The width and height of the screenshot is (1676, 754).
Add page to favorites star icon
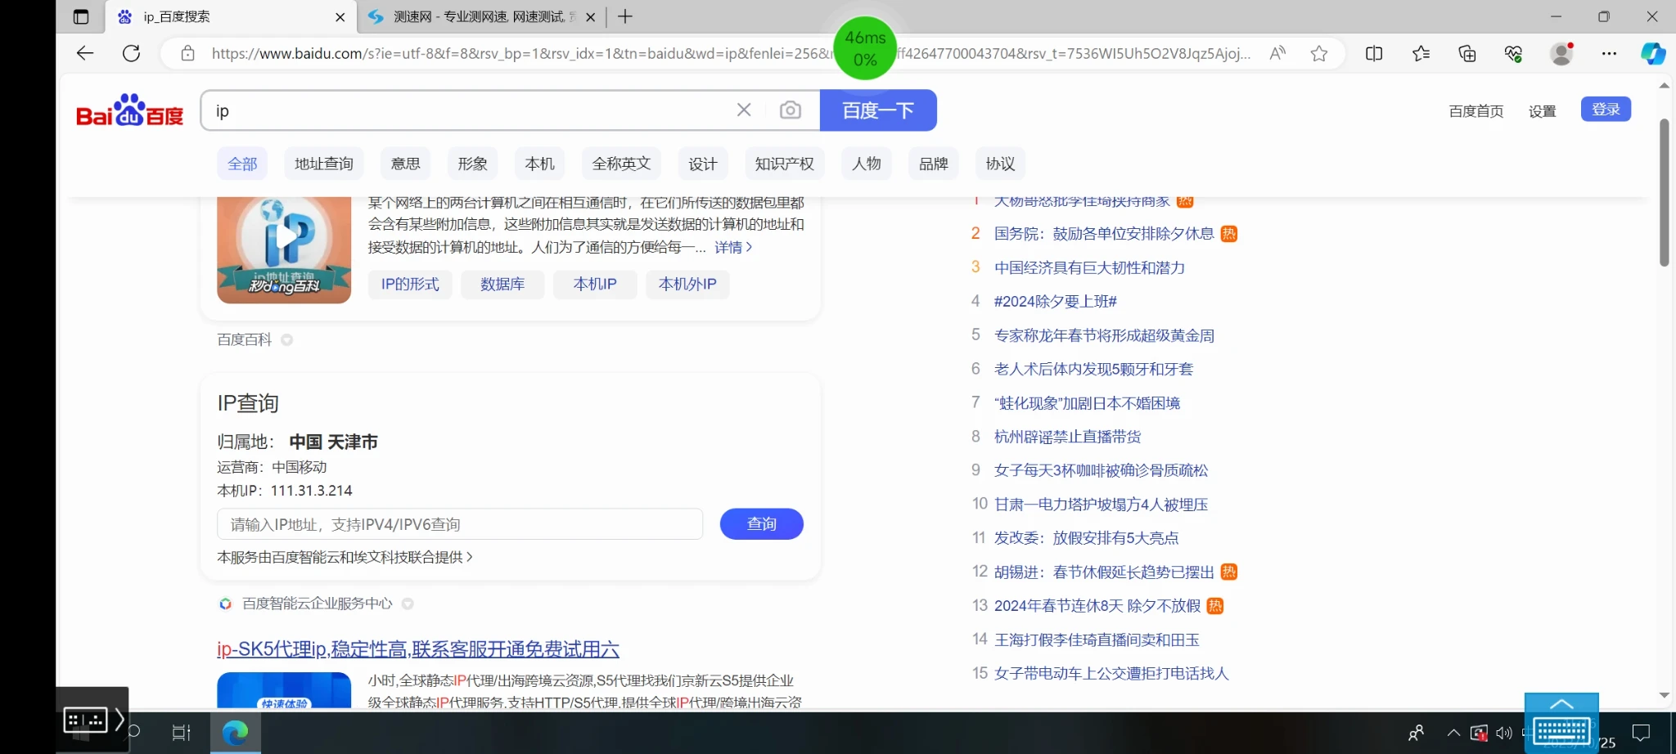point(1318,54)
